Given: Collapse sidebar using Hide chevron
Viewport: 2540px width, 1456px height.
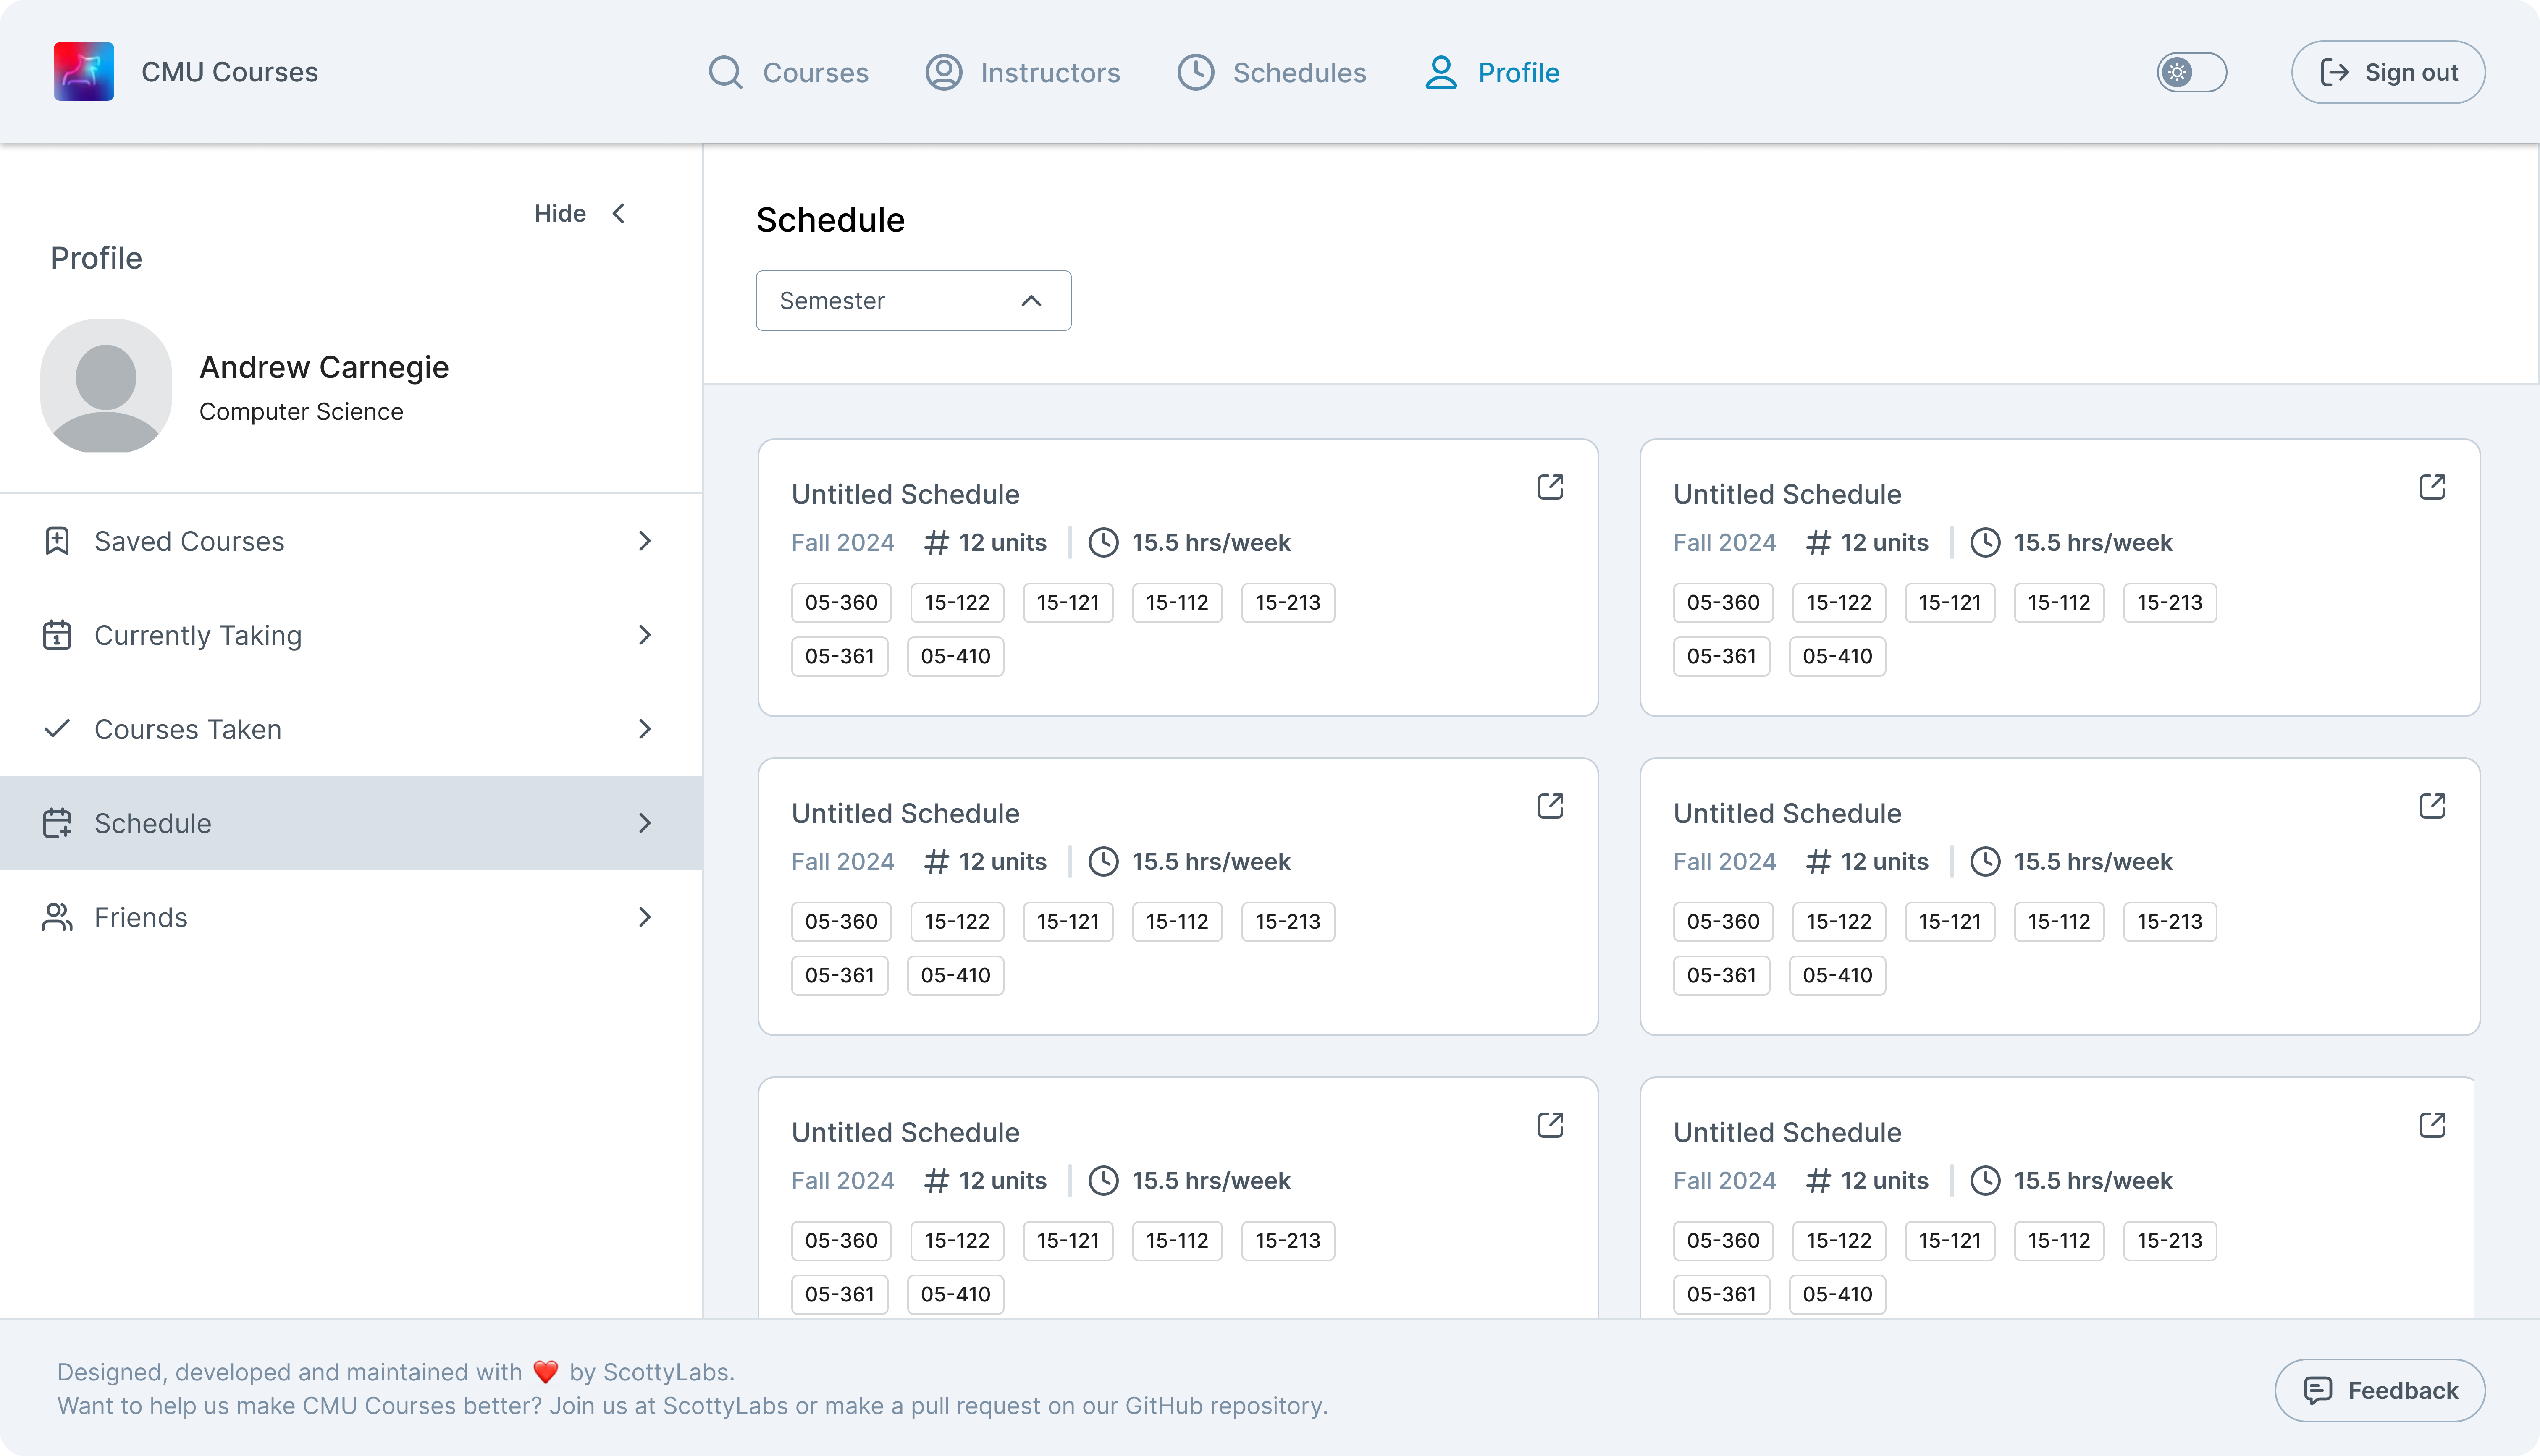Looking at the screenshot, I should pos(619,213).
